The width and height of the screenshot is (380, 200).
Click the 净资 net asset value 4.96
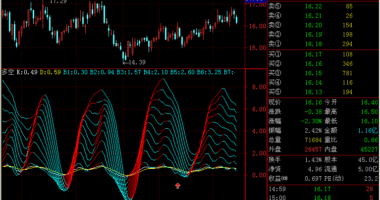point(315,169)
